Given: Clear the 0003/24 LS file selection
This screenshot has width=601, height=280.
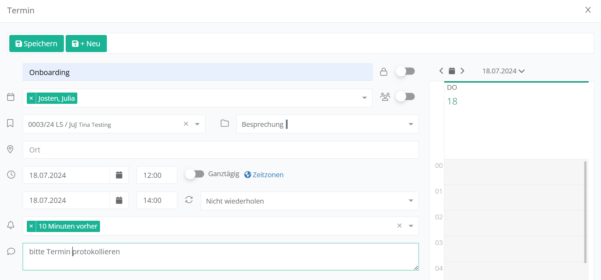Looking at the screenshot, I should [186, 124].
